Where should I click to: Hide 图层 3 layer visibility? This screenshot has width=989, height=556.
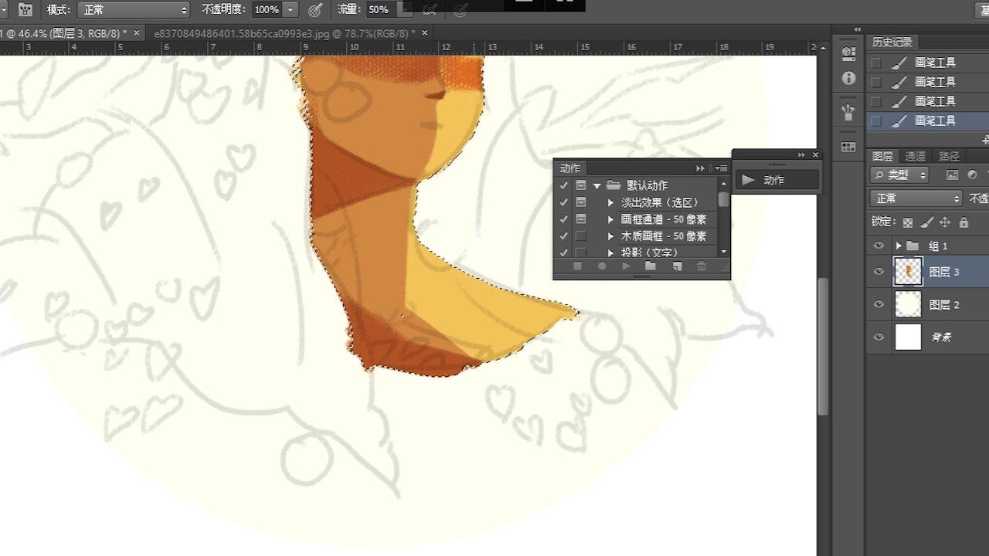click(x=879, y=272)
